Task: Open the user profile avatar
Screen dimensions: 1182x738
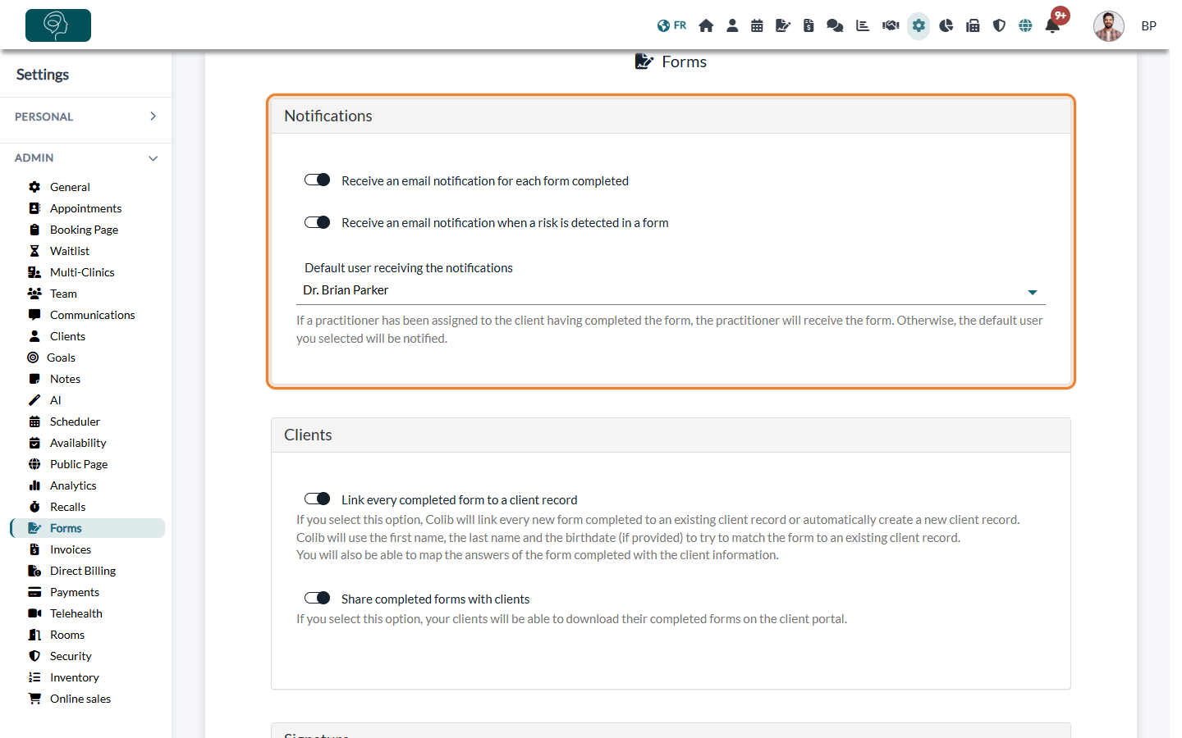Action: tap(1108, 26)
